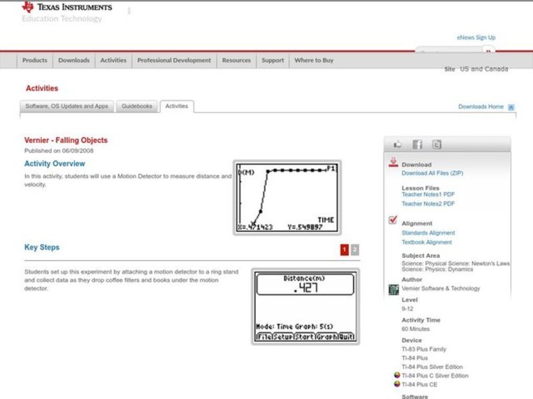Click the red download arrow icon
The width and height of the screenshot is (533, 399).
pos(393,163)
